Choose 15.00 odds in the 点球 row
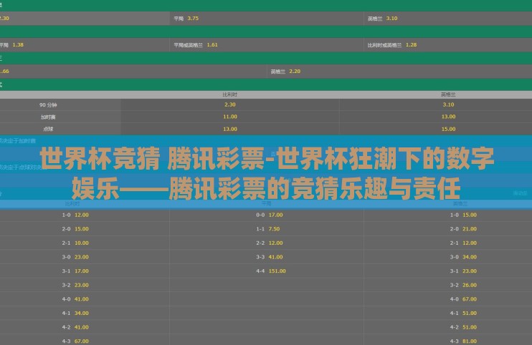Screen dimensions: 532x345 click(448, 129)
